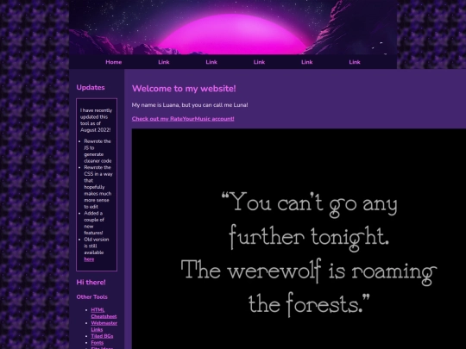466x349 pixels.
Task: Click the werewolf quote image
Action: point(299,239)
